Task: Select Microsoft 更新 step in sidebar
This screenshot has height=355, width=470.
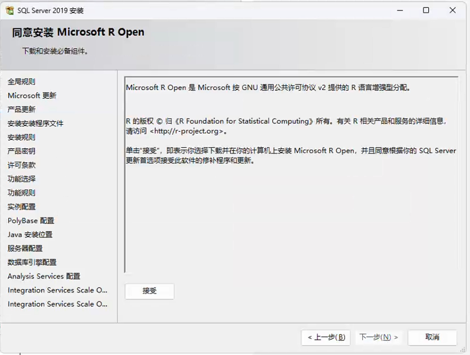Action: point(32,96)
